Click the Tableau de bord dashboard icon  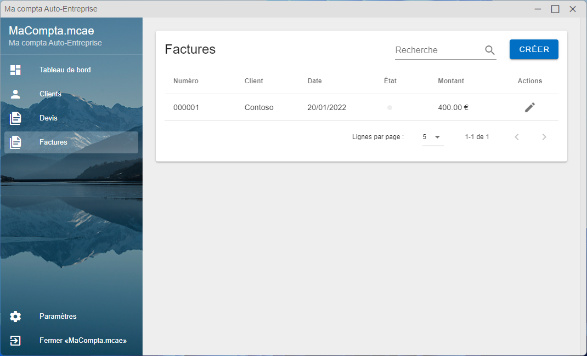pyautogui.click(x=15, y=70)
